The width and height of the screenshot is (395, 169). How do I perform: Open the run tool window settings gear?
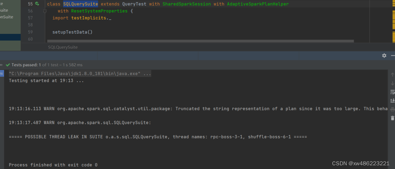(x=384, y=56)
